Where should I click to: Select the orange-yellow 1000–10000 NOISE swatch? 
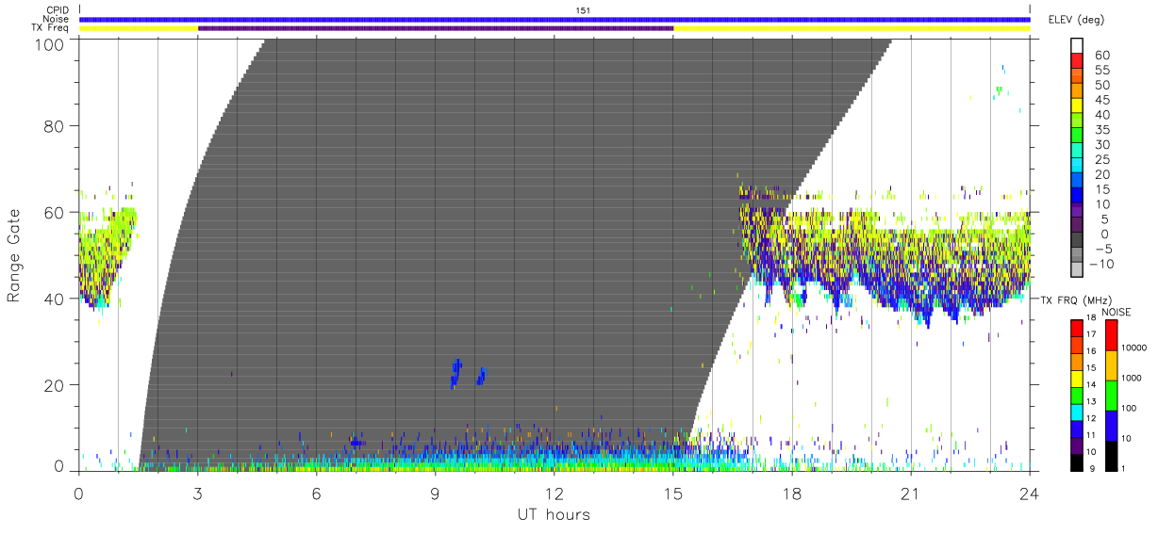click(x=1111, y=365)
